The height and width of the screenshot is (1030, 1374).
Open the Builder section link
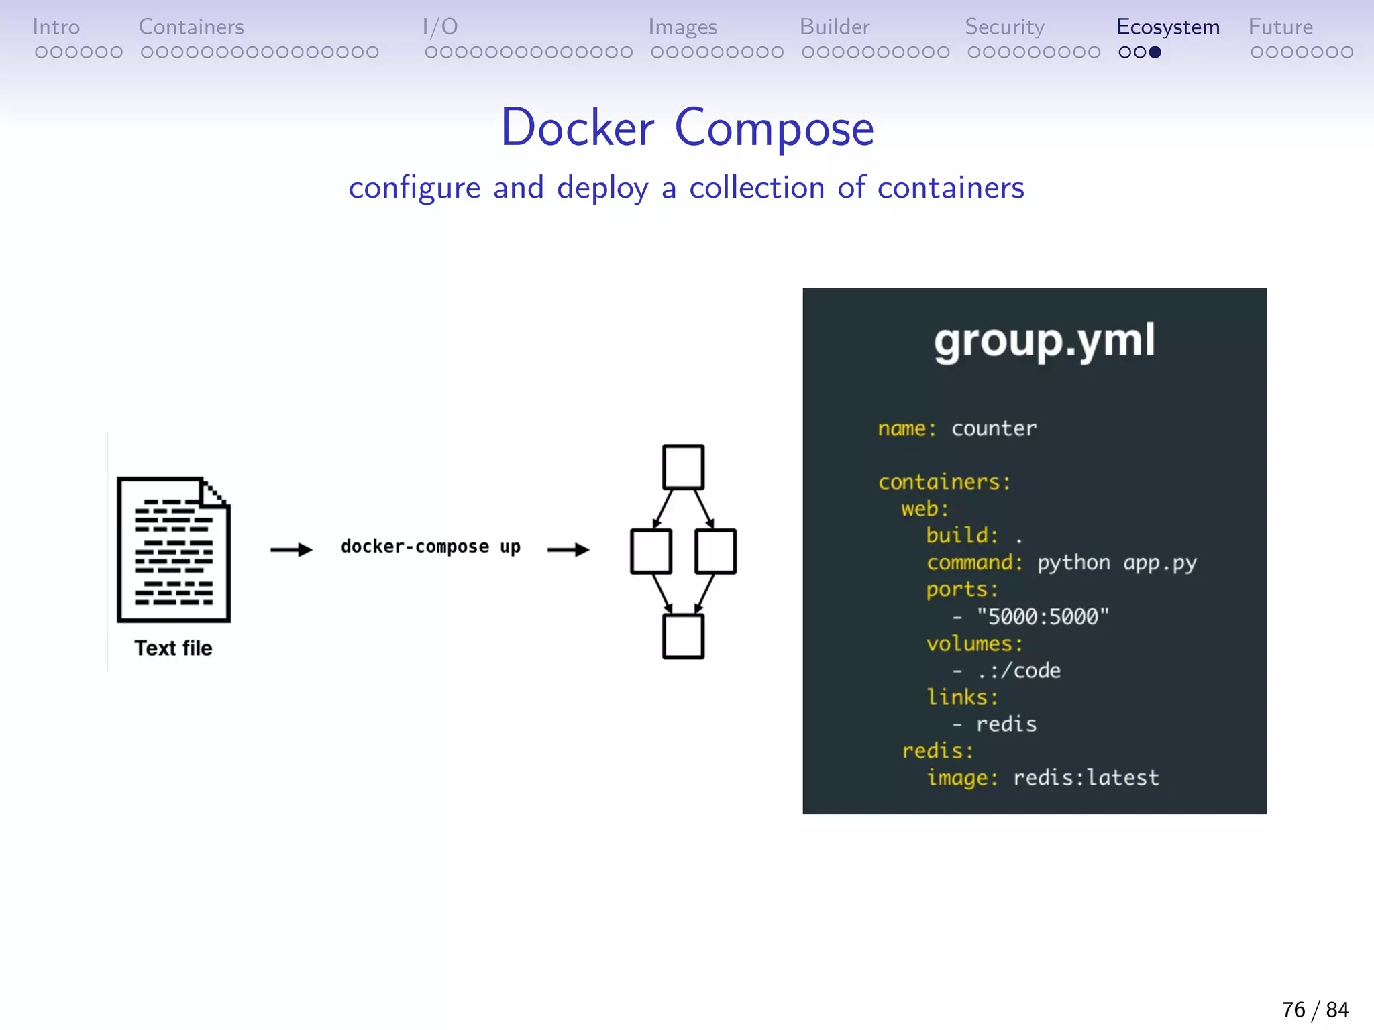[834, 27]
